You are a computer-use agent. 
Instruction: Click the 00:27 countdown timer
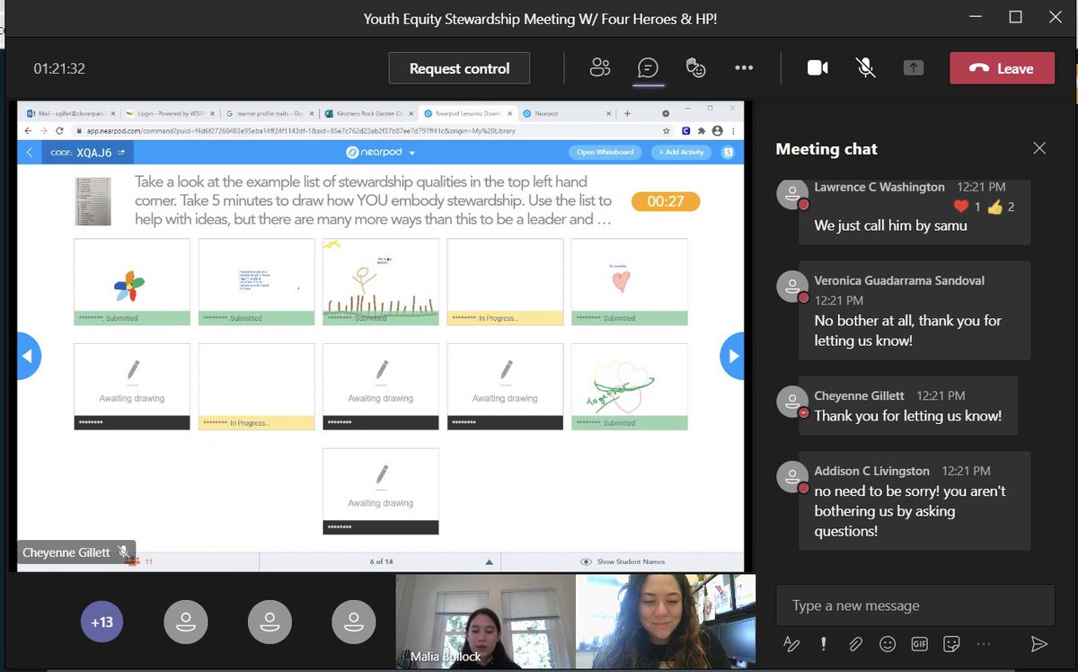tap(665, 201)
